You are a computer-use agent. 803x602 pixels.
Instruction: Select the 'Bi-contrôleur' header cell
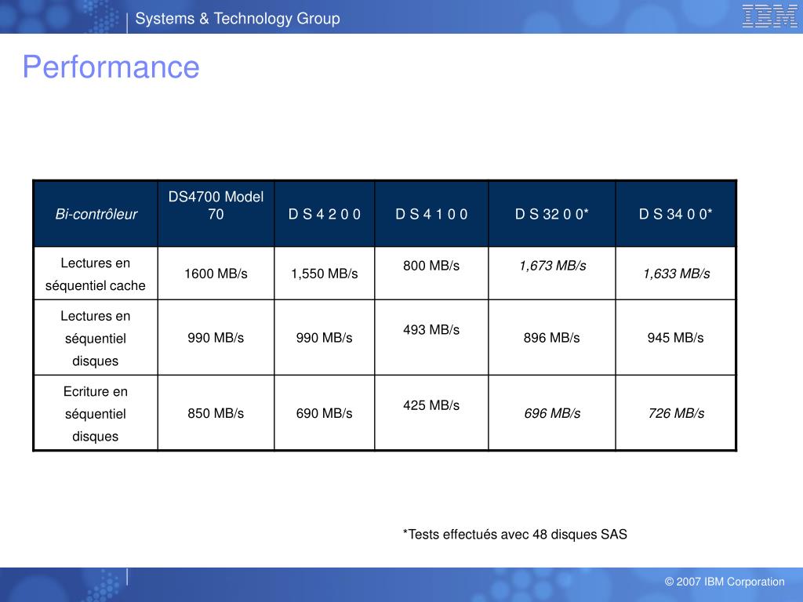coord(96,214)
